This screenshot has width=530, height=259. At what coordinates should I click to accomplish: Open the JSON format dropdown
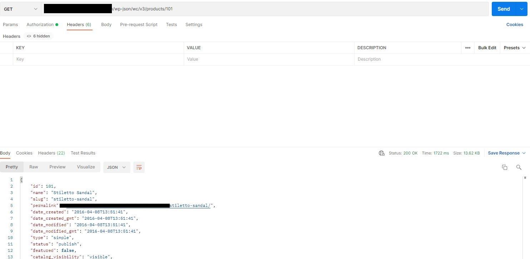click(x=116, y=167)
